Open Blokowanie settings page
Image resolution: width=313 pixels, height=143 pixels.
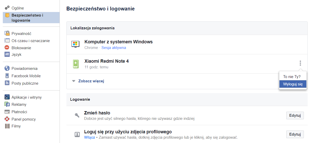21,48
